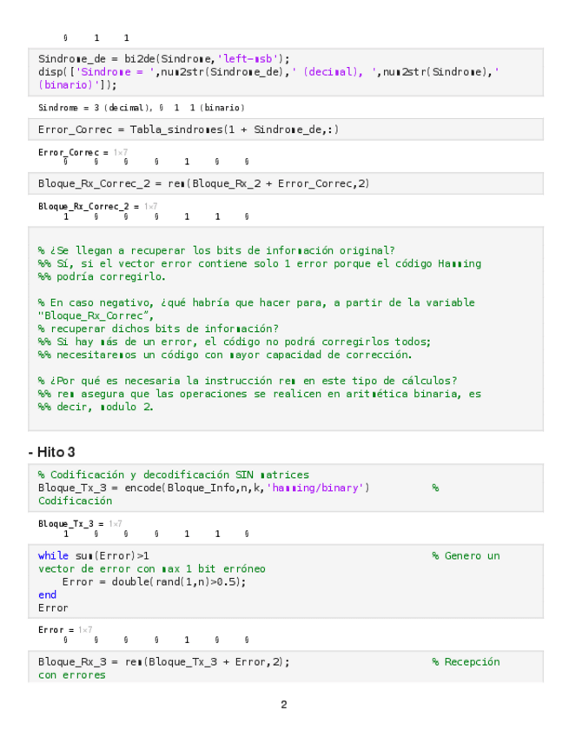Click the page number 2 at the bottom

point(283,704)
